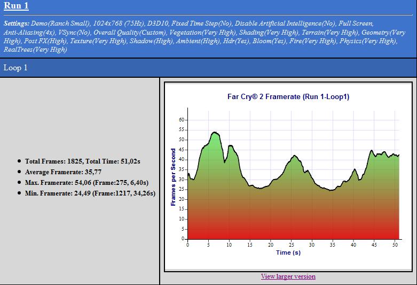The width and height of the screenshot is (417, 285).
Task: Click the 'Run 1' heading
Action: [x=16, y=5]
